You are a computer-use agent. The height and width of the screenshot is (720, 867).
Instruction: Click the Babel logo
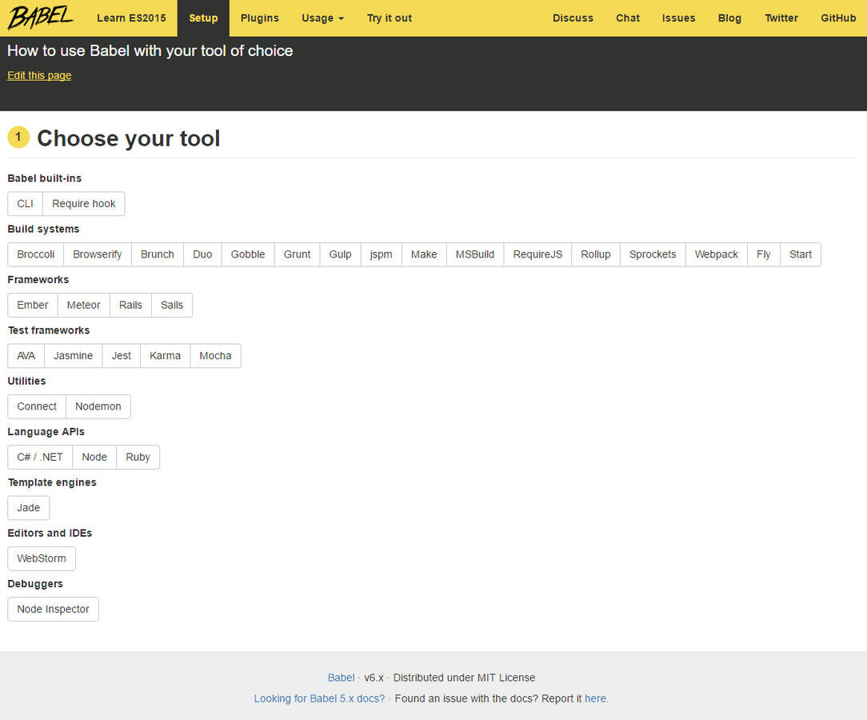point(40,17)
